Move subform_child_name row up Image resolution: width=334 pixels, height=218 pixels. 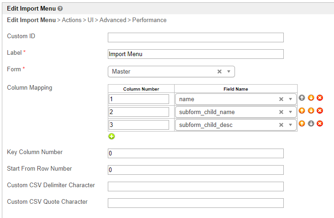pos(302,111)
